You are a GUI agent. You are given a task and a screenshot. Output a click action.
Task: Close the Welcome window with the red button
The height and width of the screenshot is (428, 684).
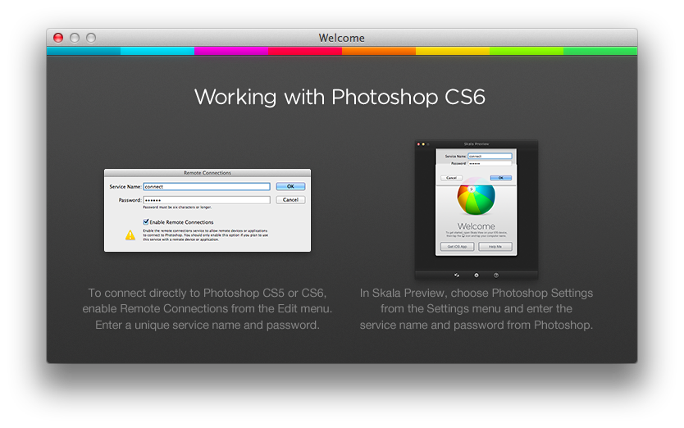pyautogui.click(x=58, y=38)
